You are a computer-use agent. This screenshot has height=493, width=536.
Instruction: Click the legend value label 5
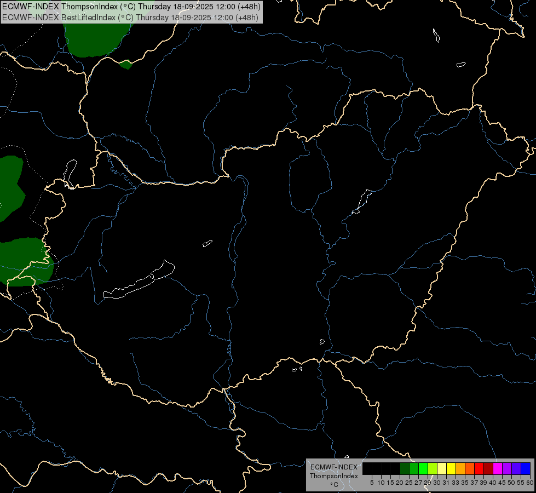372,483
